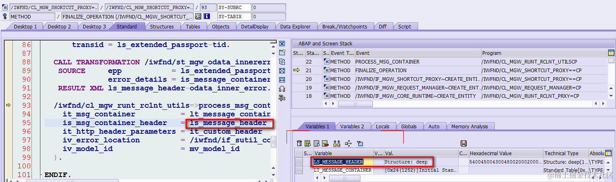Click the new tool icon in side strip

click(x=282, y=53)
